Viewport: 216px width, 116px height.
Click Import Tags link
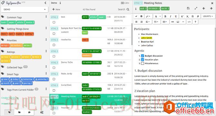[7, 103]
